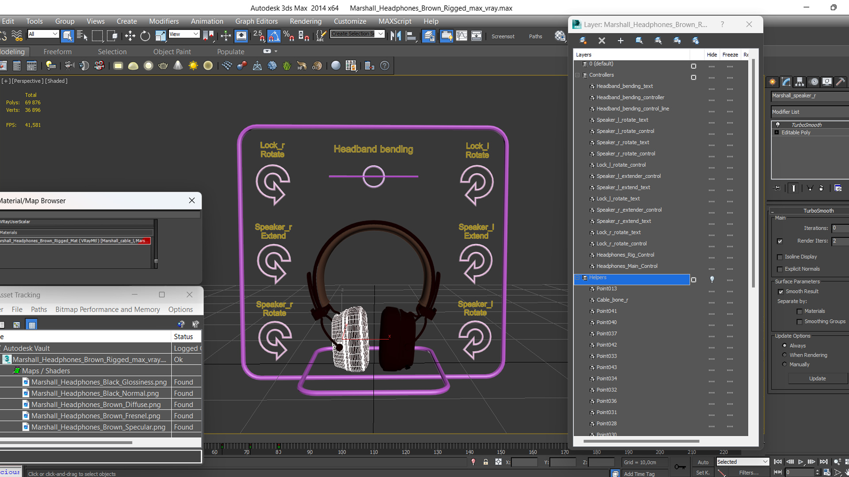Activate the Select Object tool
Screen dimensions: 849x477
pyautogui.click(x=67, y=36)
